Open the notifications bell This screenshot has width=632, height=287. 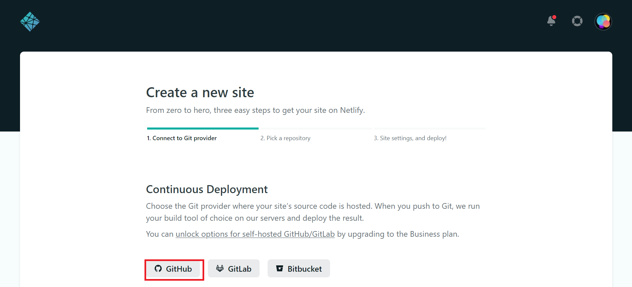coord(552,21)
